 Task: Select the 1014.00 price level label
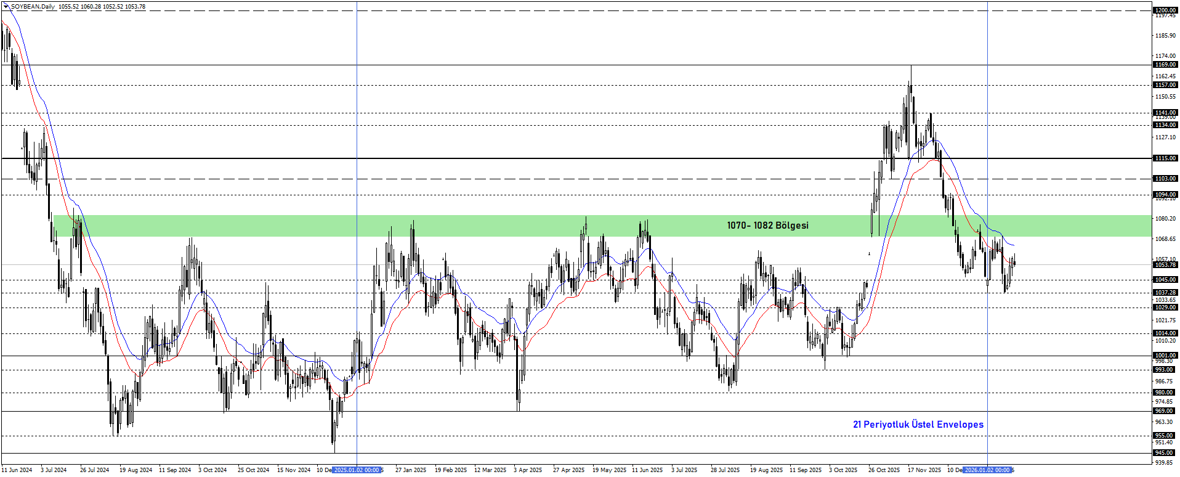1165,333
